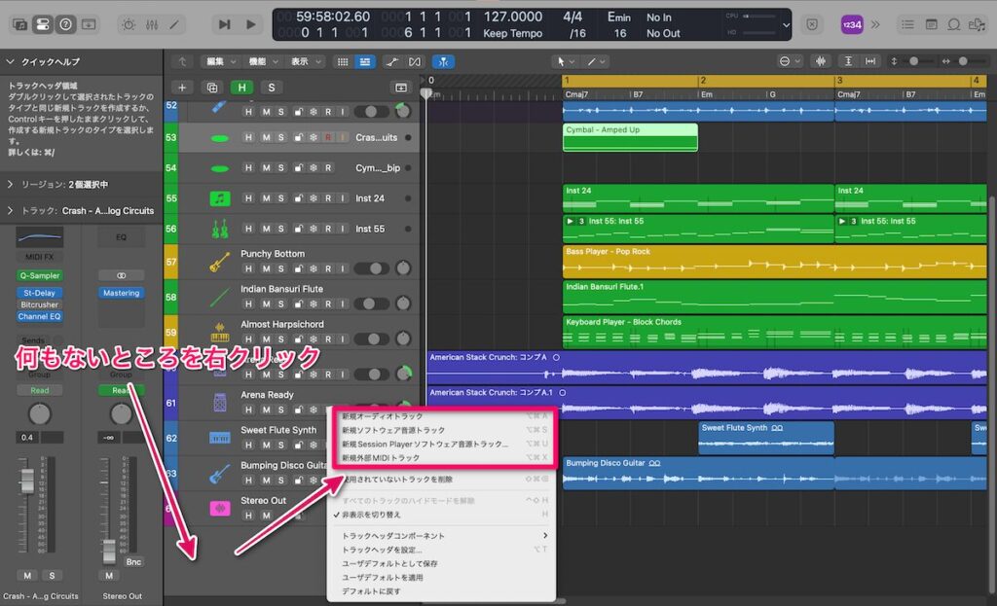The width and height of the screenshot is (997, 606).
Task: Open the Mixer sliders icon
Action: point(151,24)
